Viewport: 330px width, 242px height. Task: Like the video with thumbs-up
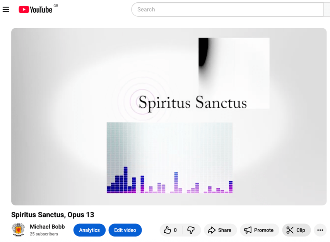point(168,230)
